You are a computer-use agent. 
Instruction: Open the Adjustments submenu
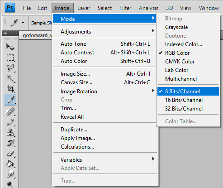tap(104, 32)
